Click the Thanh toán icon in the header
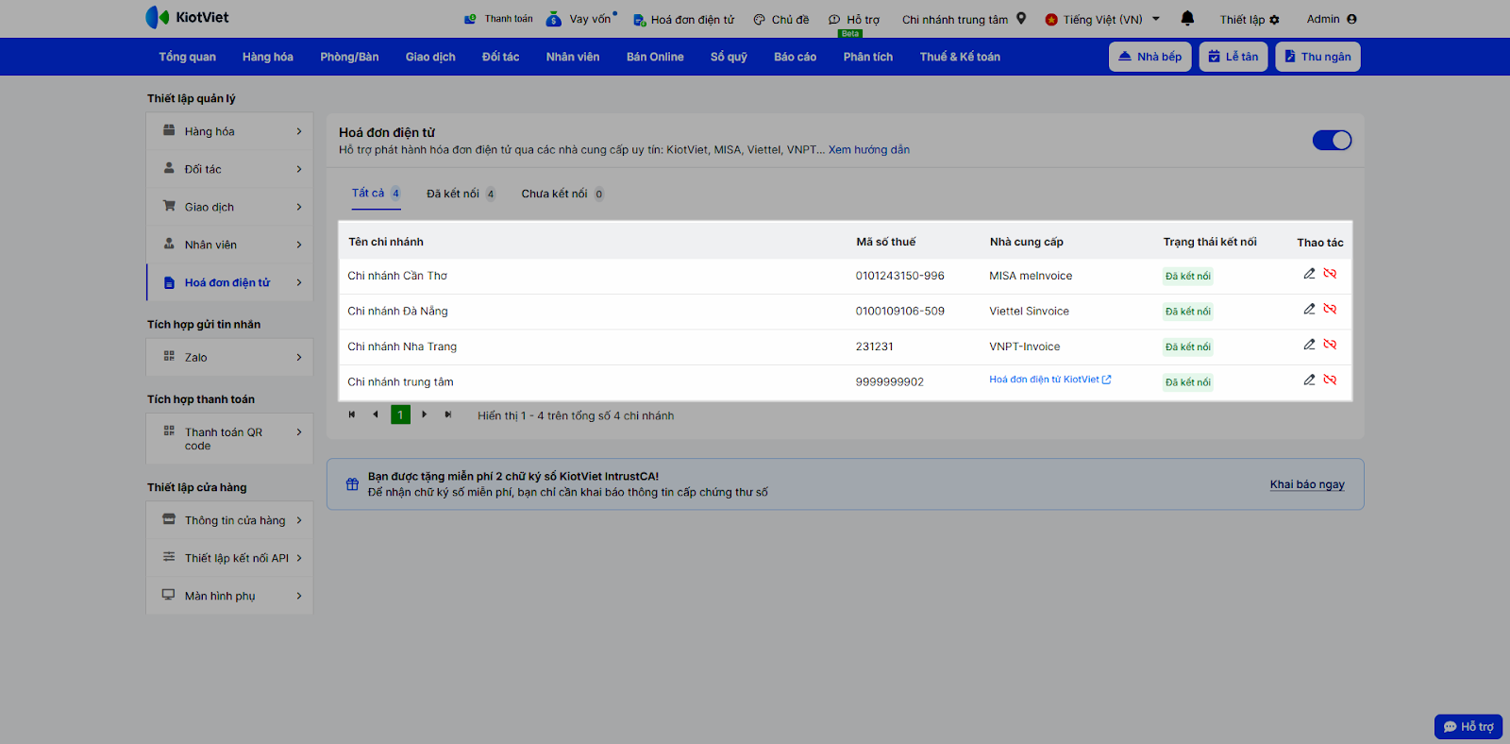This screenshot has width=1510, height=744. point(470,19)
